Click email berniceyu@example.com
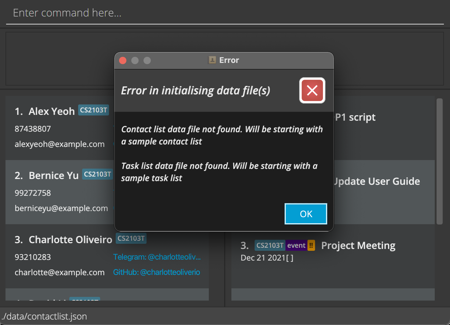 61,208
